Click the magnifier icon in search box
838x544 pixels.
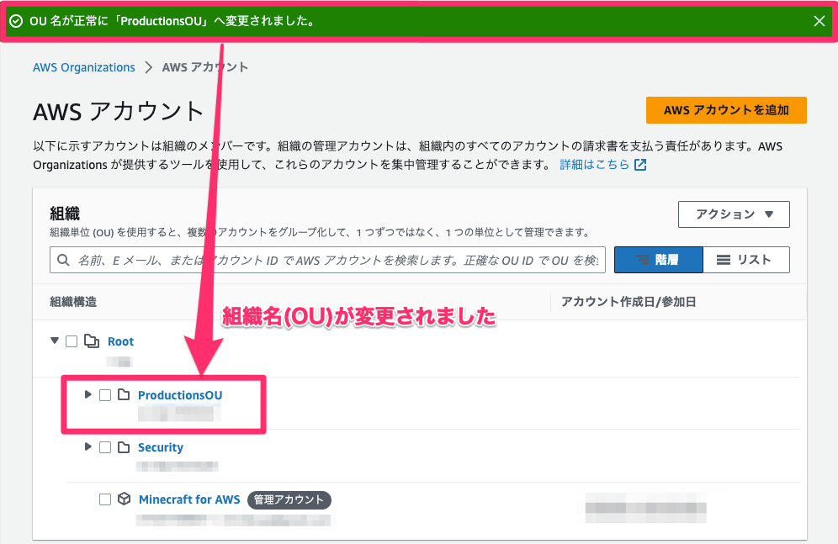[x=63, y=260]
